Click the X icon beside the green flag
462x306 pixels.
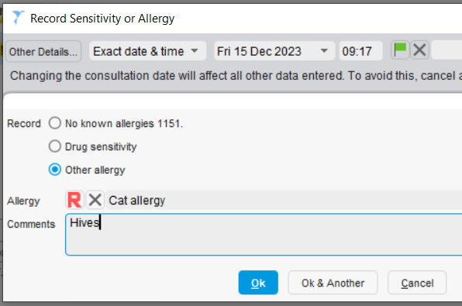419,50
